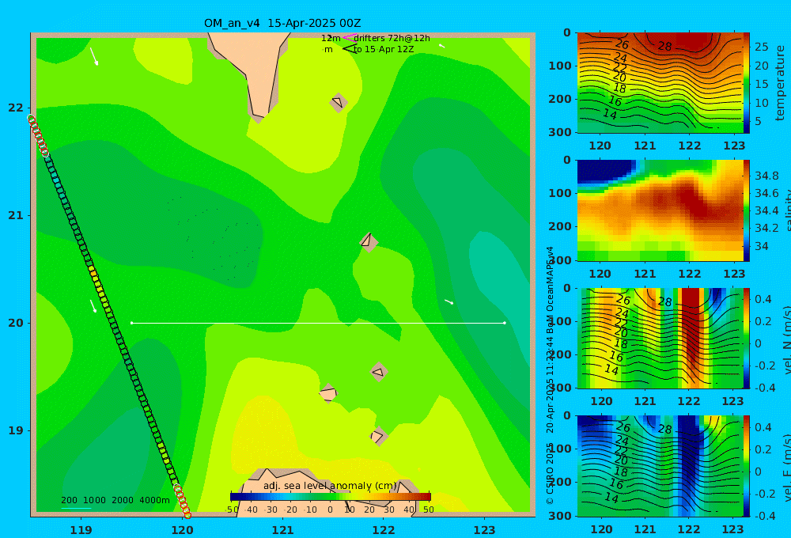Click the island marker near 122°E 20.75°N

tap(369, 242)
